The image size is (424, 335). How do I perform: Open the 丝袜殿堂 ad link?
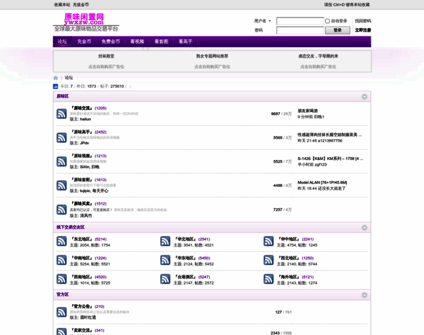click(106, 56)
